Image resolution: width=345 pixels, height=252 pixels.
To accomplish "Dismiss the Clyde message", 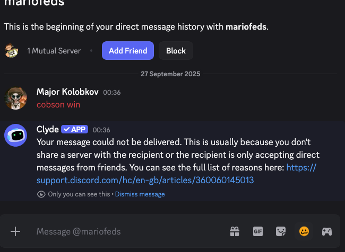I will pyautogui.click(x=140, y=194).
